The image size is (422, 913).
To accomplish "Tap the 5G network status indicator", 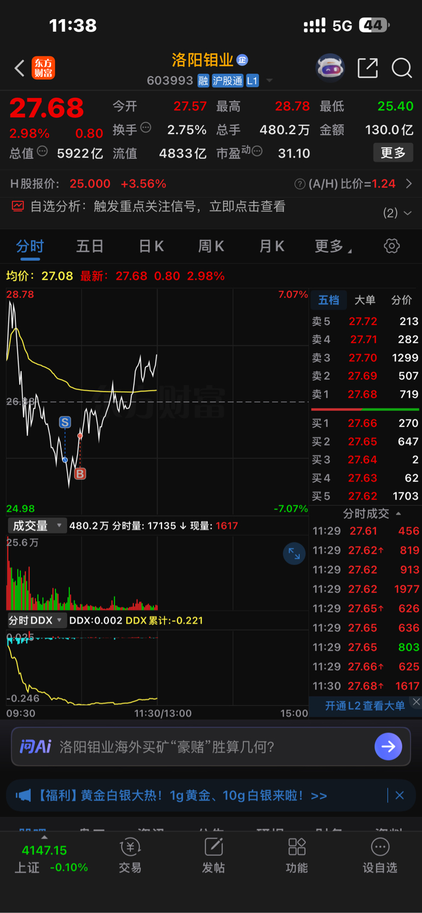I will (x=342, y=25).
